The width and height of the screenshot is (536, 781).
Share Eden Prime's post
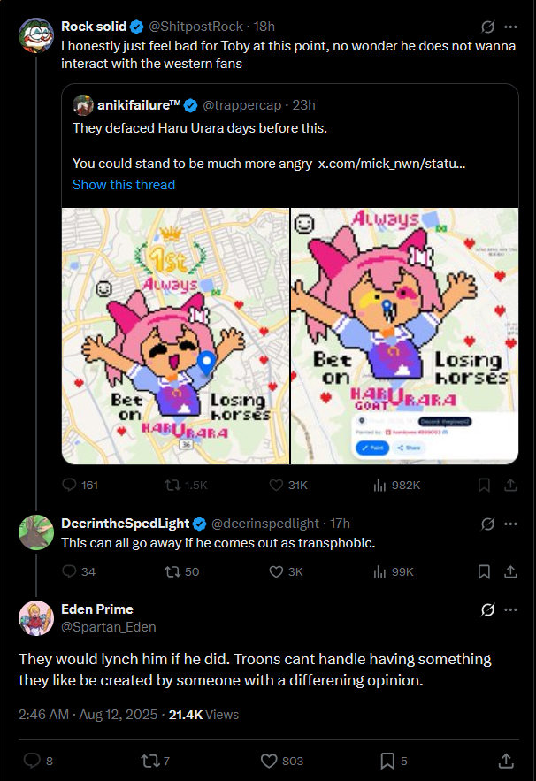[506, 761]
